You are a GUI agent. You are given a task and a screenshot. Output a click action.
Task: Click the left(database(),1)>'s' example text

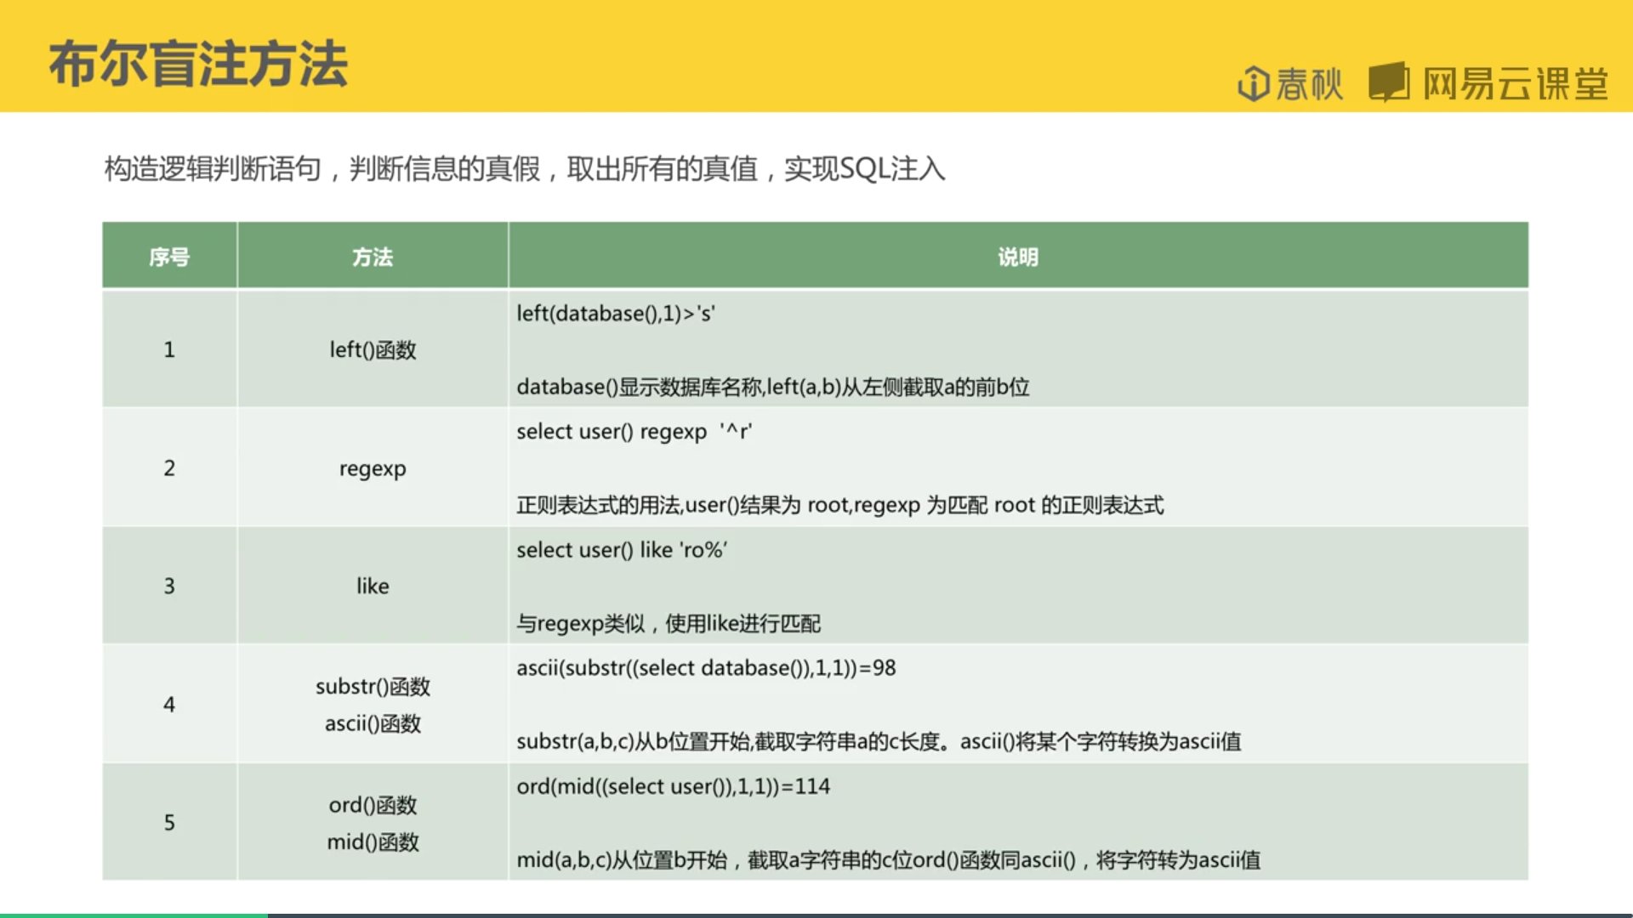(616, 314)
